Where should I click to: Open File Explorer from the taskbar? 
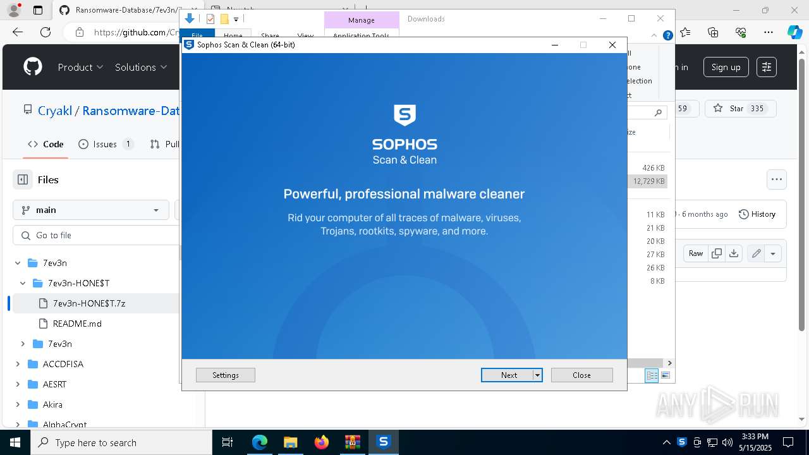pyautogui.click(x=290, y=442)
